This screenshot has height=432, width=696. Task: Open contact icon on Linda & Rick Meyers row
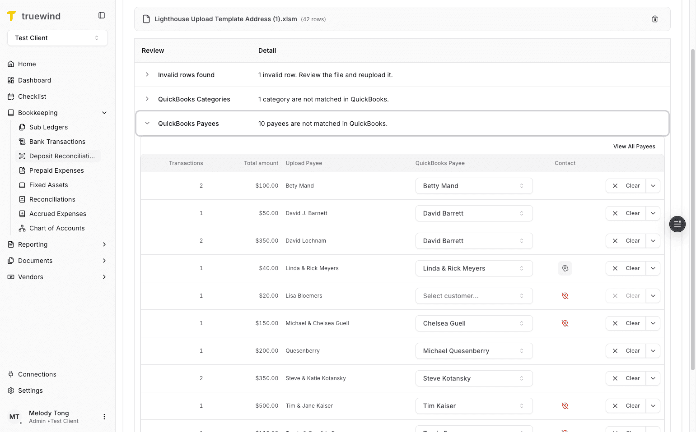[x=565, y=268]
